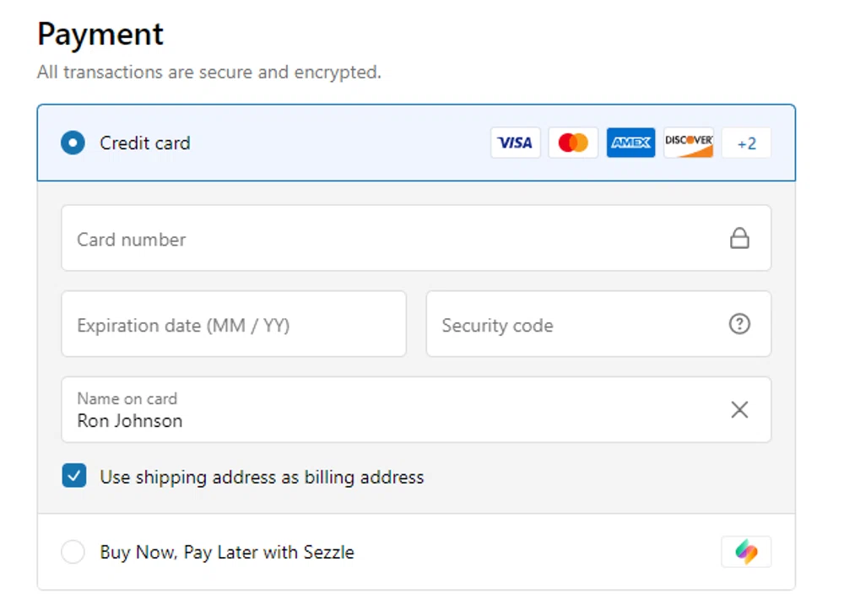844x616 pixels.
Task: Uncheck the shipping address as billing checkbox
Action: tap(74, 476)
